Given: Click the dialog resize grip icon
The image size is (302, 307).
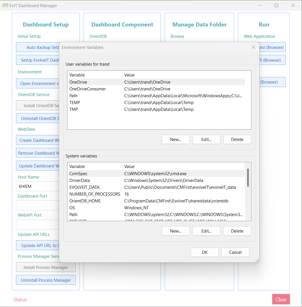Looking at the screenshot, I should (x=257, y=260).
